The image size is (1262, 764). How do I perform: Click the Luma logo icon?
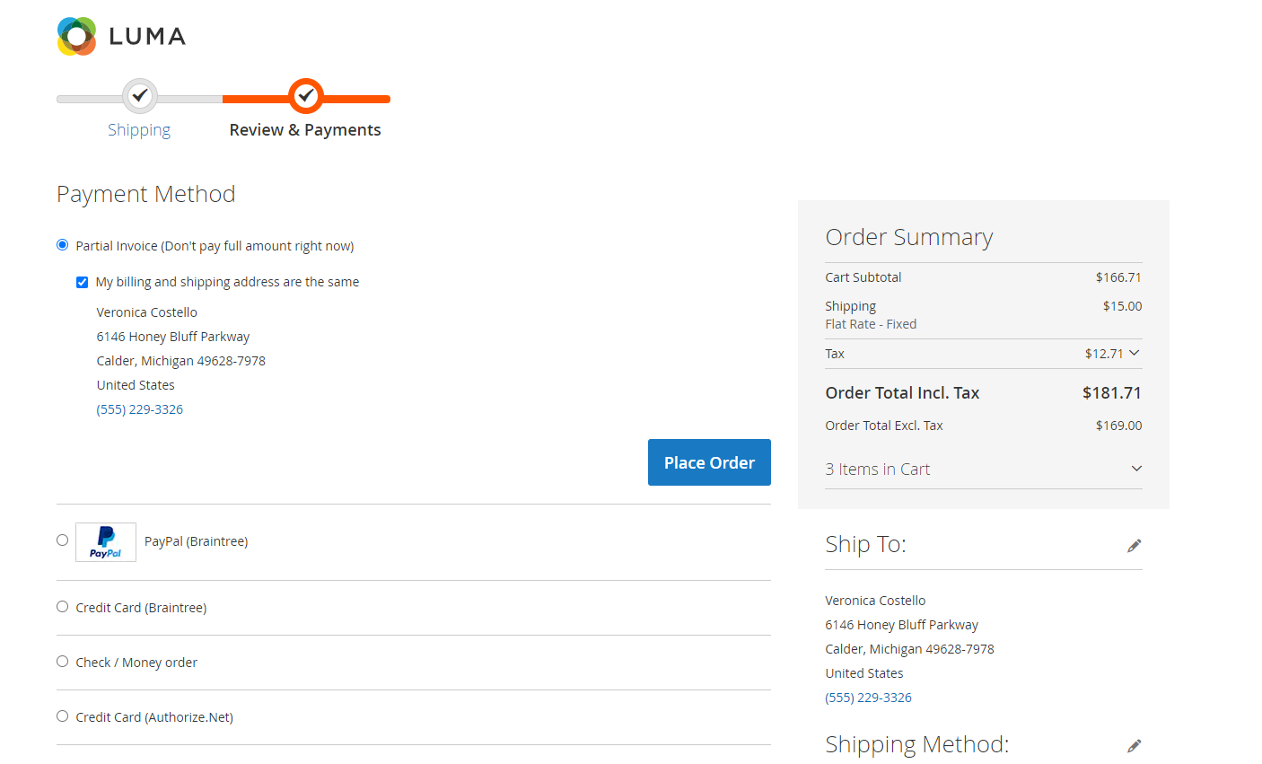point(76,37)
